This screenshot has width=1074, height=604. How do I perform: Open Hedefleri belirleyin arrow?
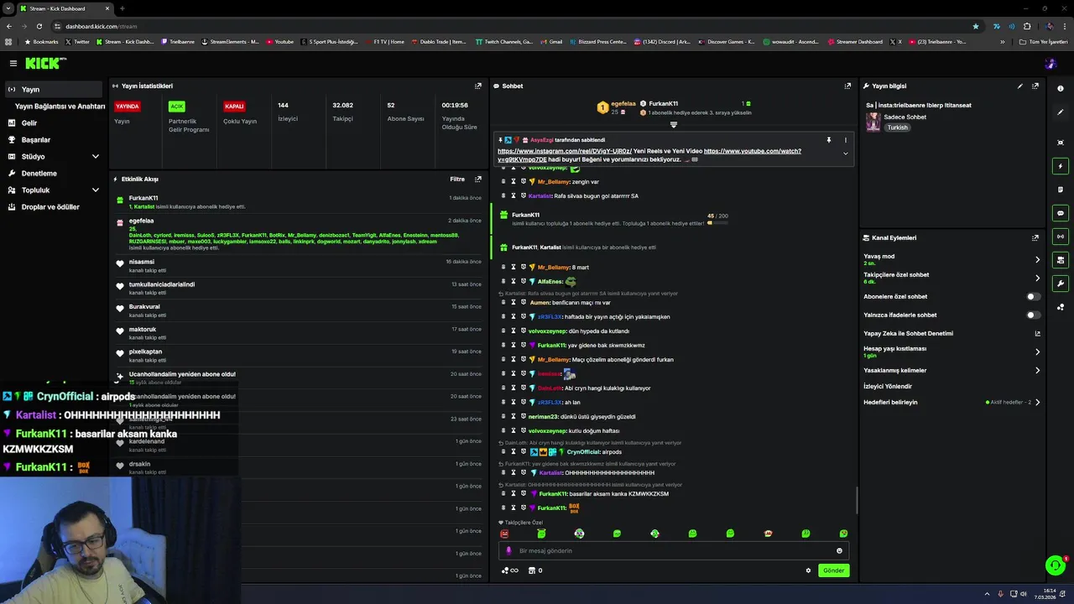pos(1037,402)
